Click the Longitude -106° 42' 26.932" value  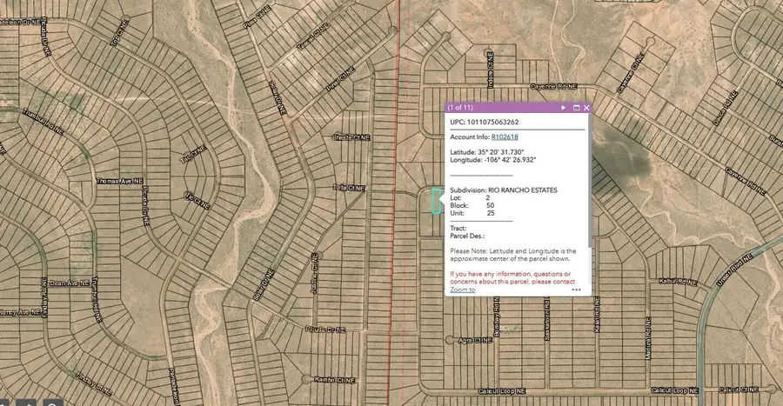510,160
